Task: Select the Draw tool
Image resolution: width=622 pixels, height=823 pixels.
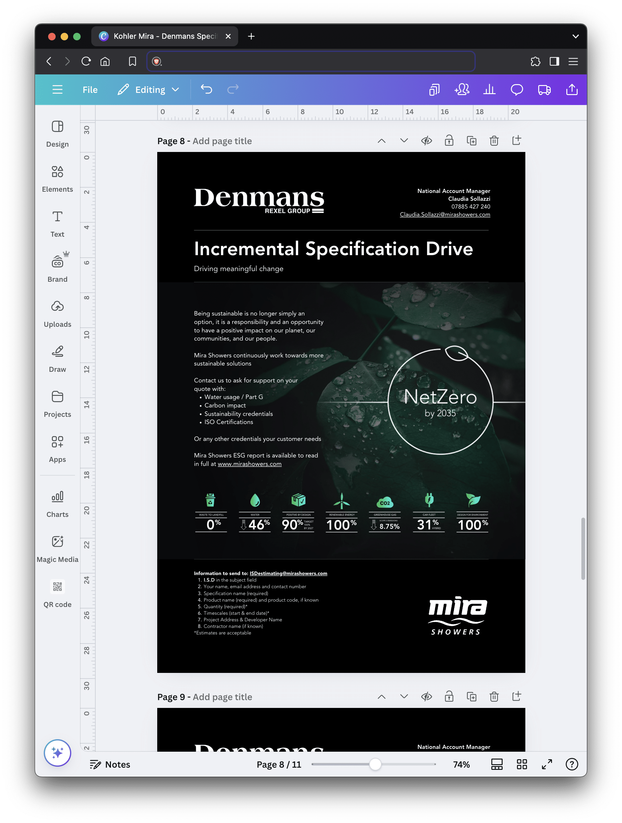Action: point(57,359)
